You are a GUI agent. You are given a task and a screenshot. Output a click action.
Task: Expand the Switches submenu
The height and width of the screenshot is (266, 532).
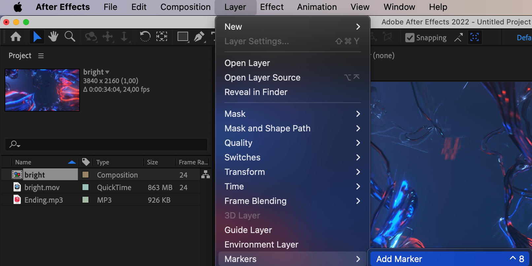tap(292, 157)
